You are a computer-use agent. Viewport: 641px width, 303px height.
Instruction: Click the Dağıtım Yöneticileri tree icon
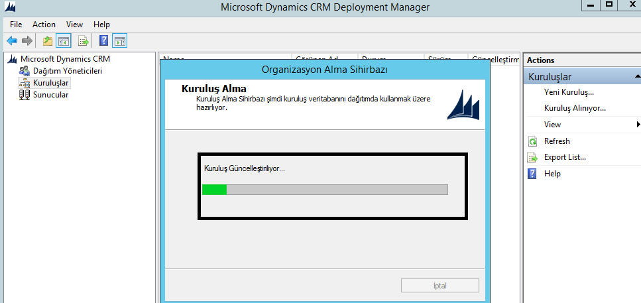(25, 71)
